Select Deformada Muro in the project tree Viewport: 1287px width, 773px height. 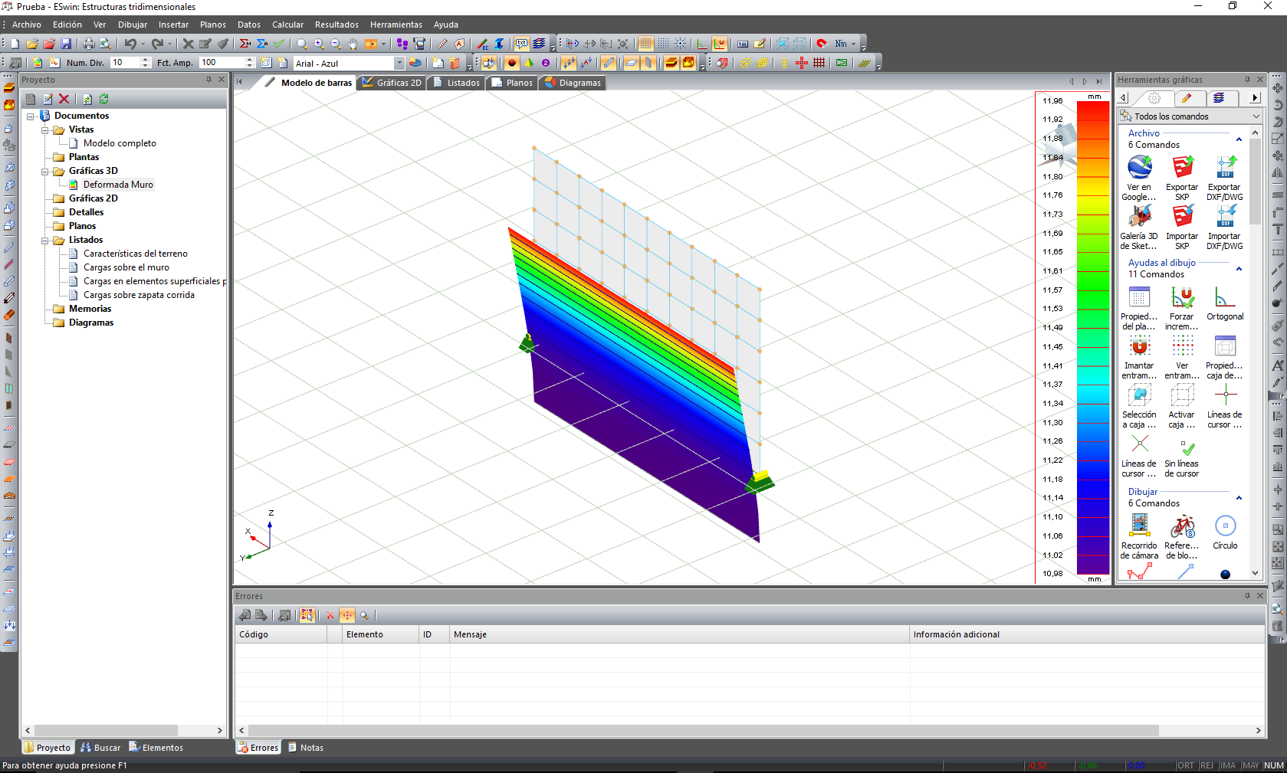tap(118, 185)
